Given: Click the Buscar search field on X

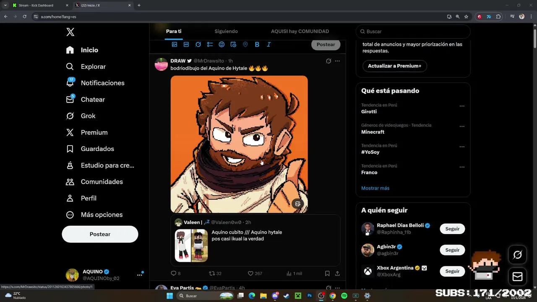Looking at the screenshot, I should (x=413, y=31).
